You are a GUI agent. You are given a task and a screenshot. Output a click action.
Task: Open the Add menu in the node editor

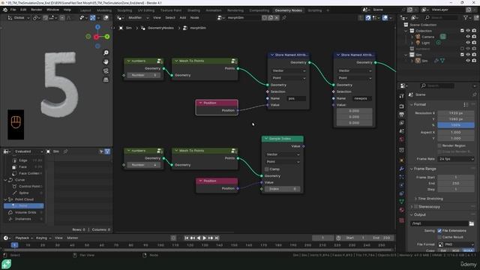click(x=183, y=18)
